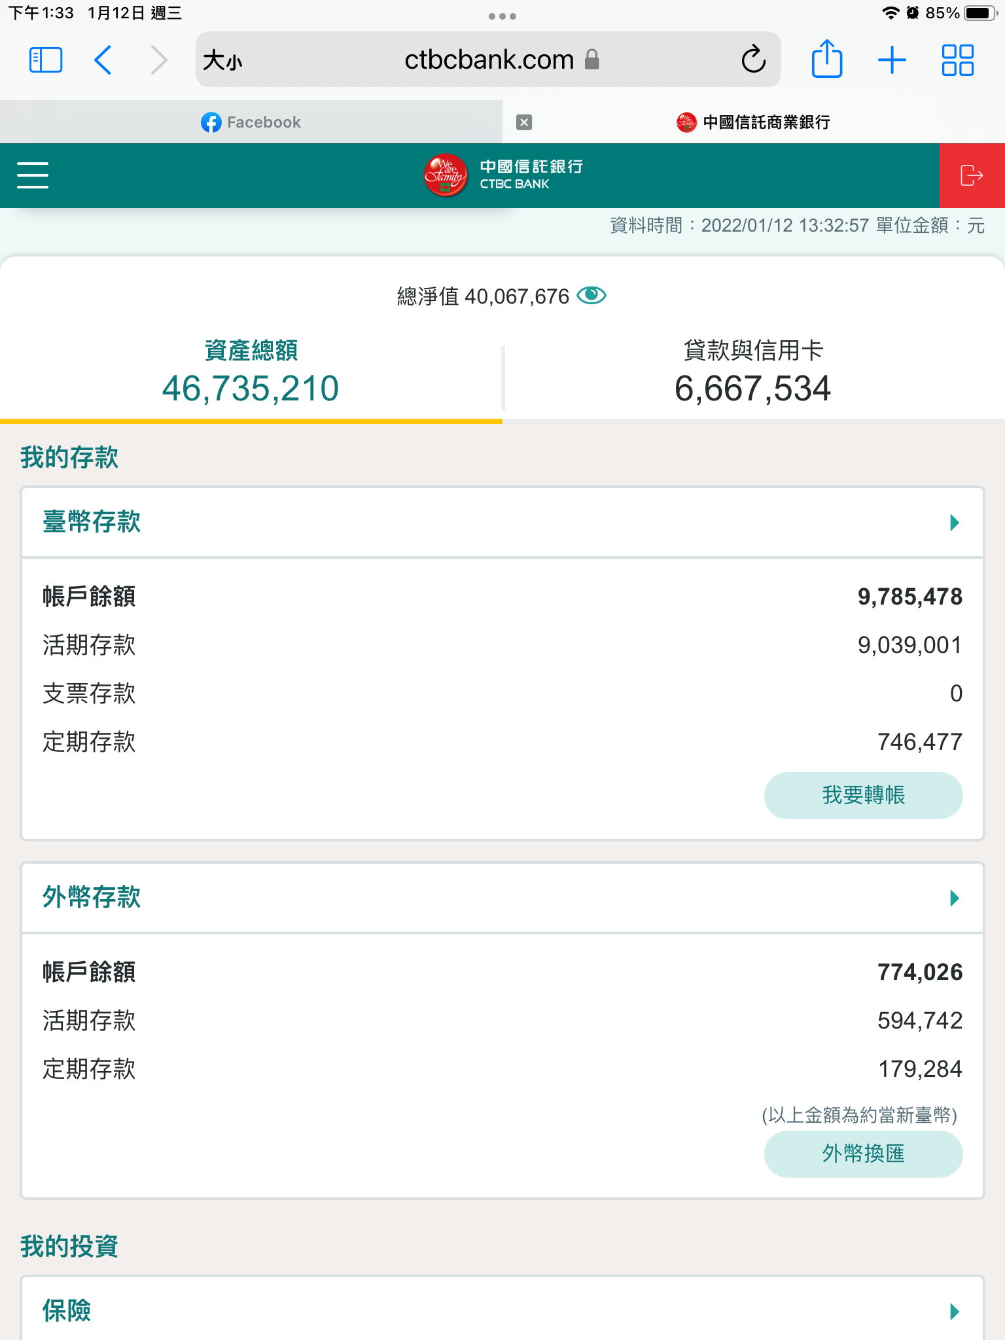Screen dimensions: 1005x1340
Task: Go back to previous page
Action: tap(103, 60)
